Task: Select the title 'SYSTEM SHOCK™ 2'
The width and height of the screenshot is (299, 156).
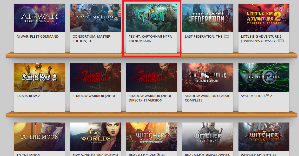Action: tap(256, 96)
